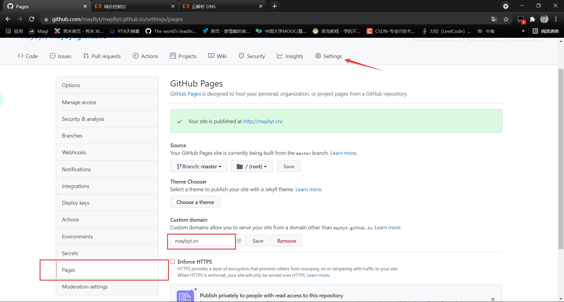Toggle the Enforce HTTPS checkbox
This screenshot has width=564, height=302.
click(x=173, y=261)
